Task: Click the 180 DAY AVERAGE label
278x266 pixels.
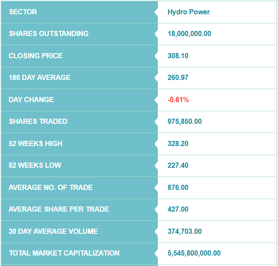Action: pos(39,77)
